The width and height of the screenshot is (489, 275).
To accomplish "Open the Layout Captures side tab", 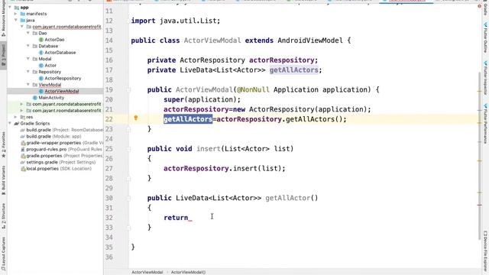I will pos(3,254).
